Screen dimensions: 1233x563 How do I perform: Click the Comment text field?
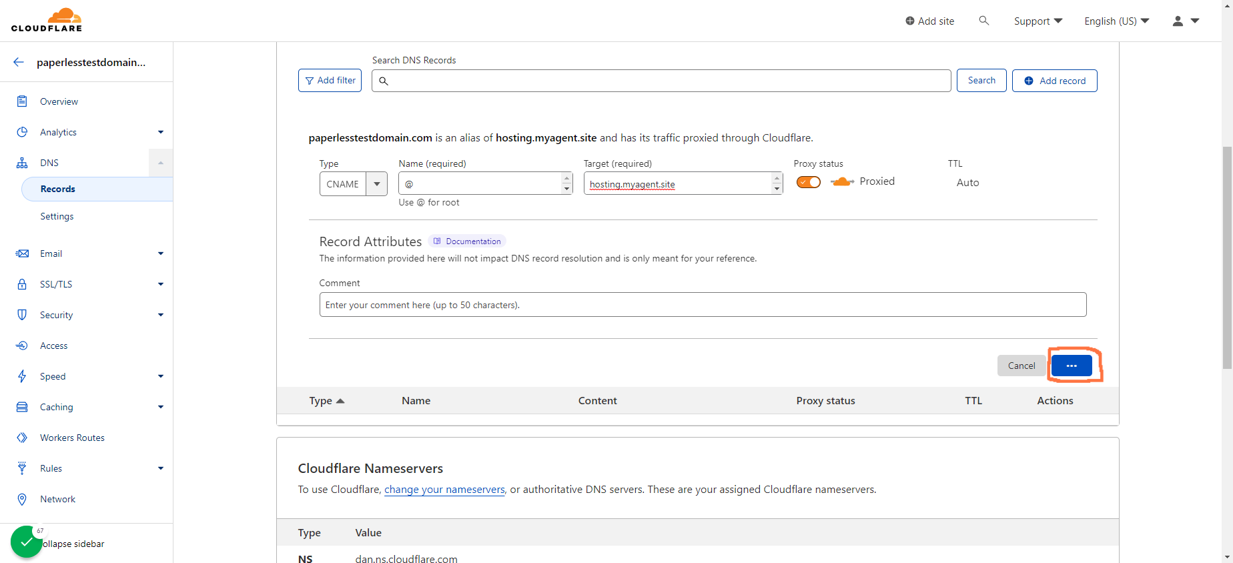(x=703, y=305)
